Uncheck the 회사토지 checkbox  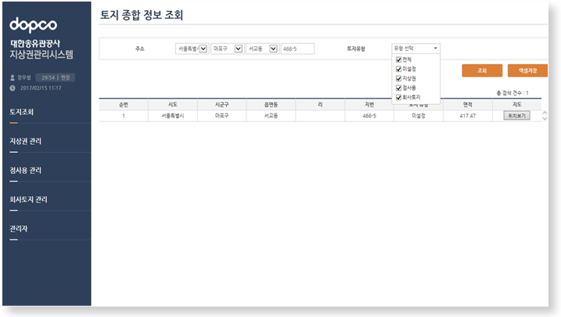pyautogui.click(x=398, y=97)
